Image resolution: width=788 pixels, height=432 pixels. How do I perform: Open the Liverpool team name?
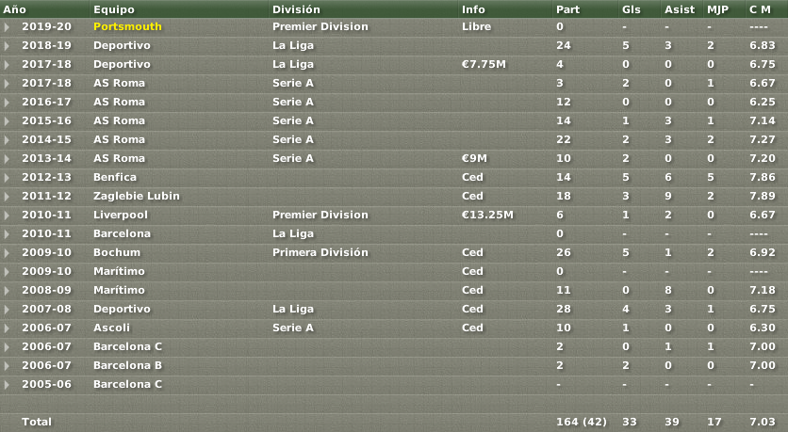point(121,216)
